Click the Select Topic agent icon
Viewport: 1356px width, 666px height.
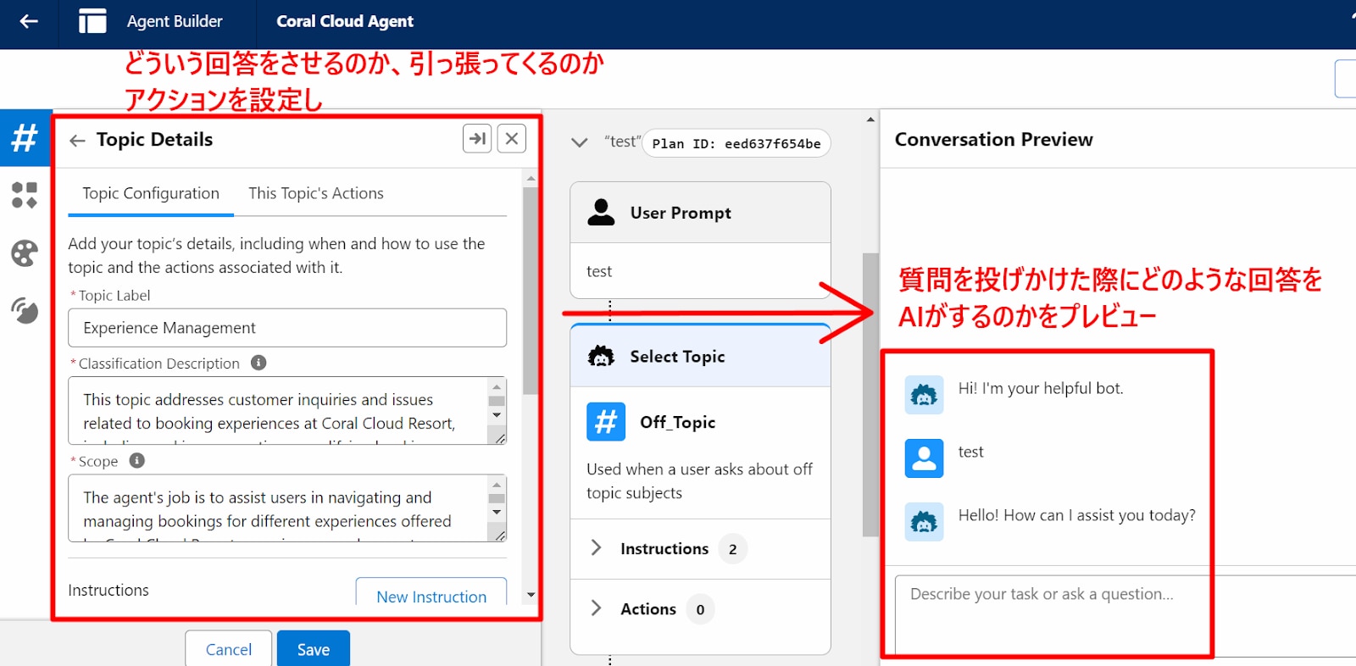click(601, 356)
